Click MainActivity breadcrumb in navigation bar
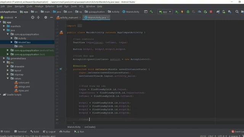The height and width of the screenshot is (137, 244). 131,12
